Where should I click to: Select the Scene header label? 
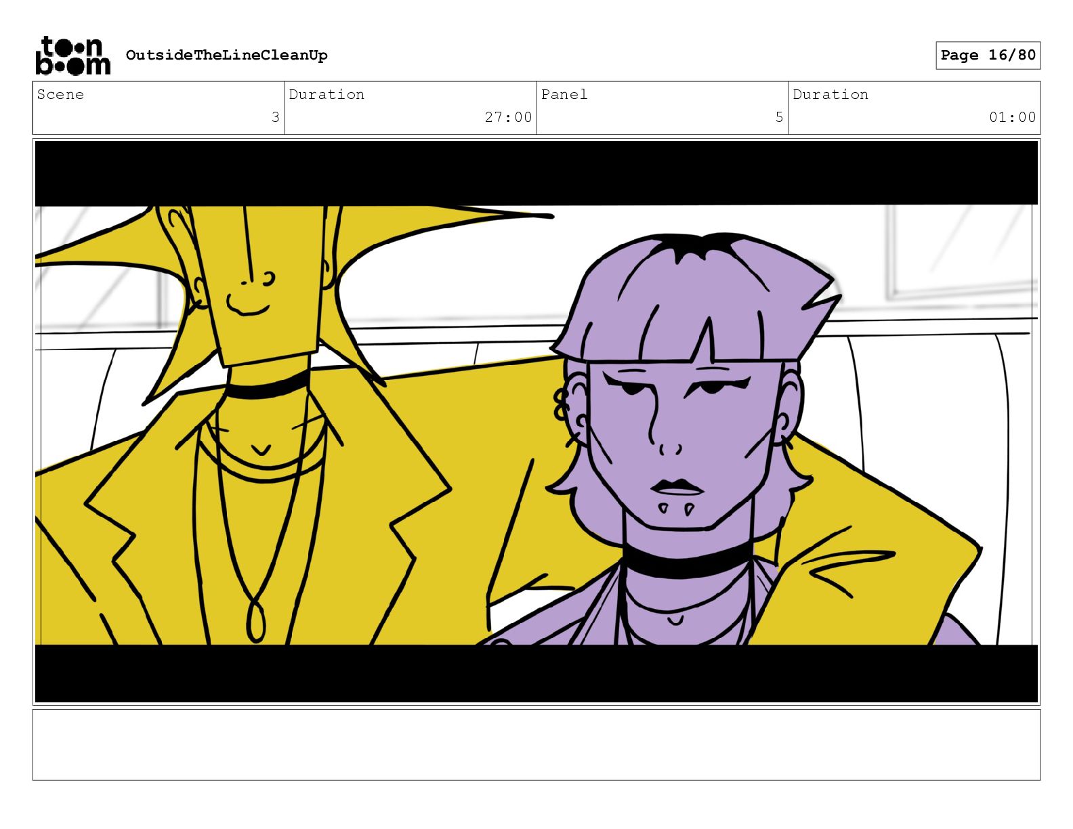(x=60, y=94)
